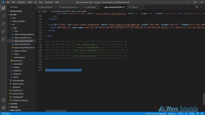Expand the Timeline panel
Screen dimensions: 205x115
pos(14,107)
